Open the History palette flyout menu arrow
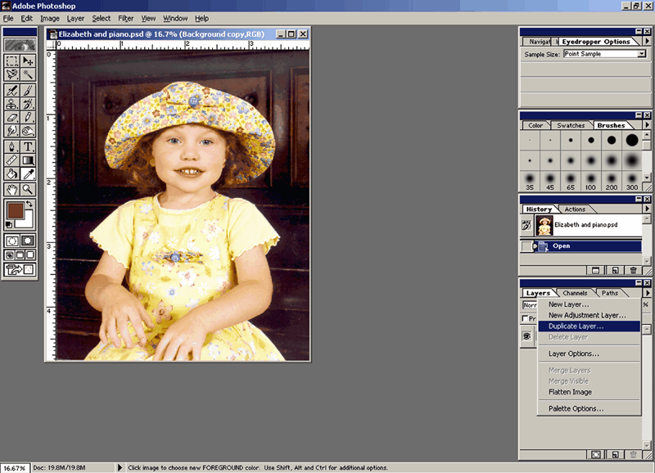 (x=648, y=209)
